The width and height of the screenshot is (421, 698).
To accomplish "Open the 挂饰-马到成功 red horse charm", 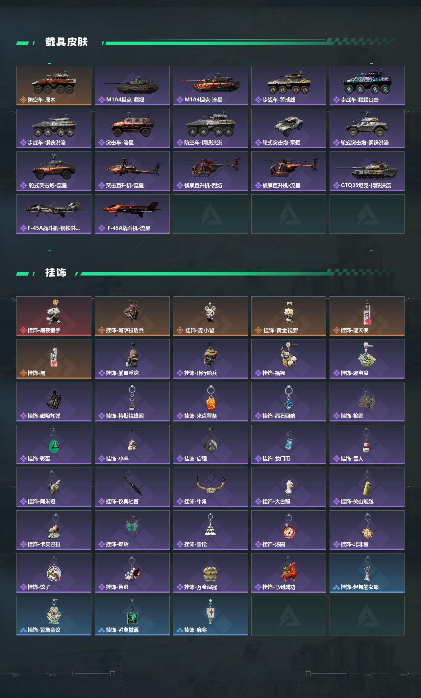I will [x=289, y=573].
